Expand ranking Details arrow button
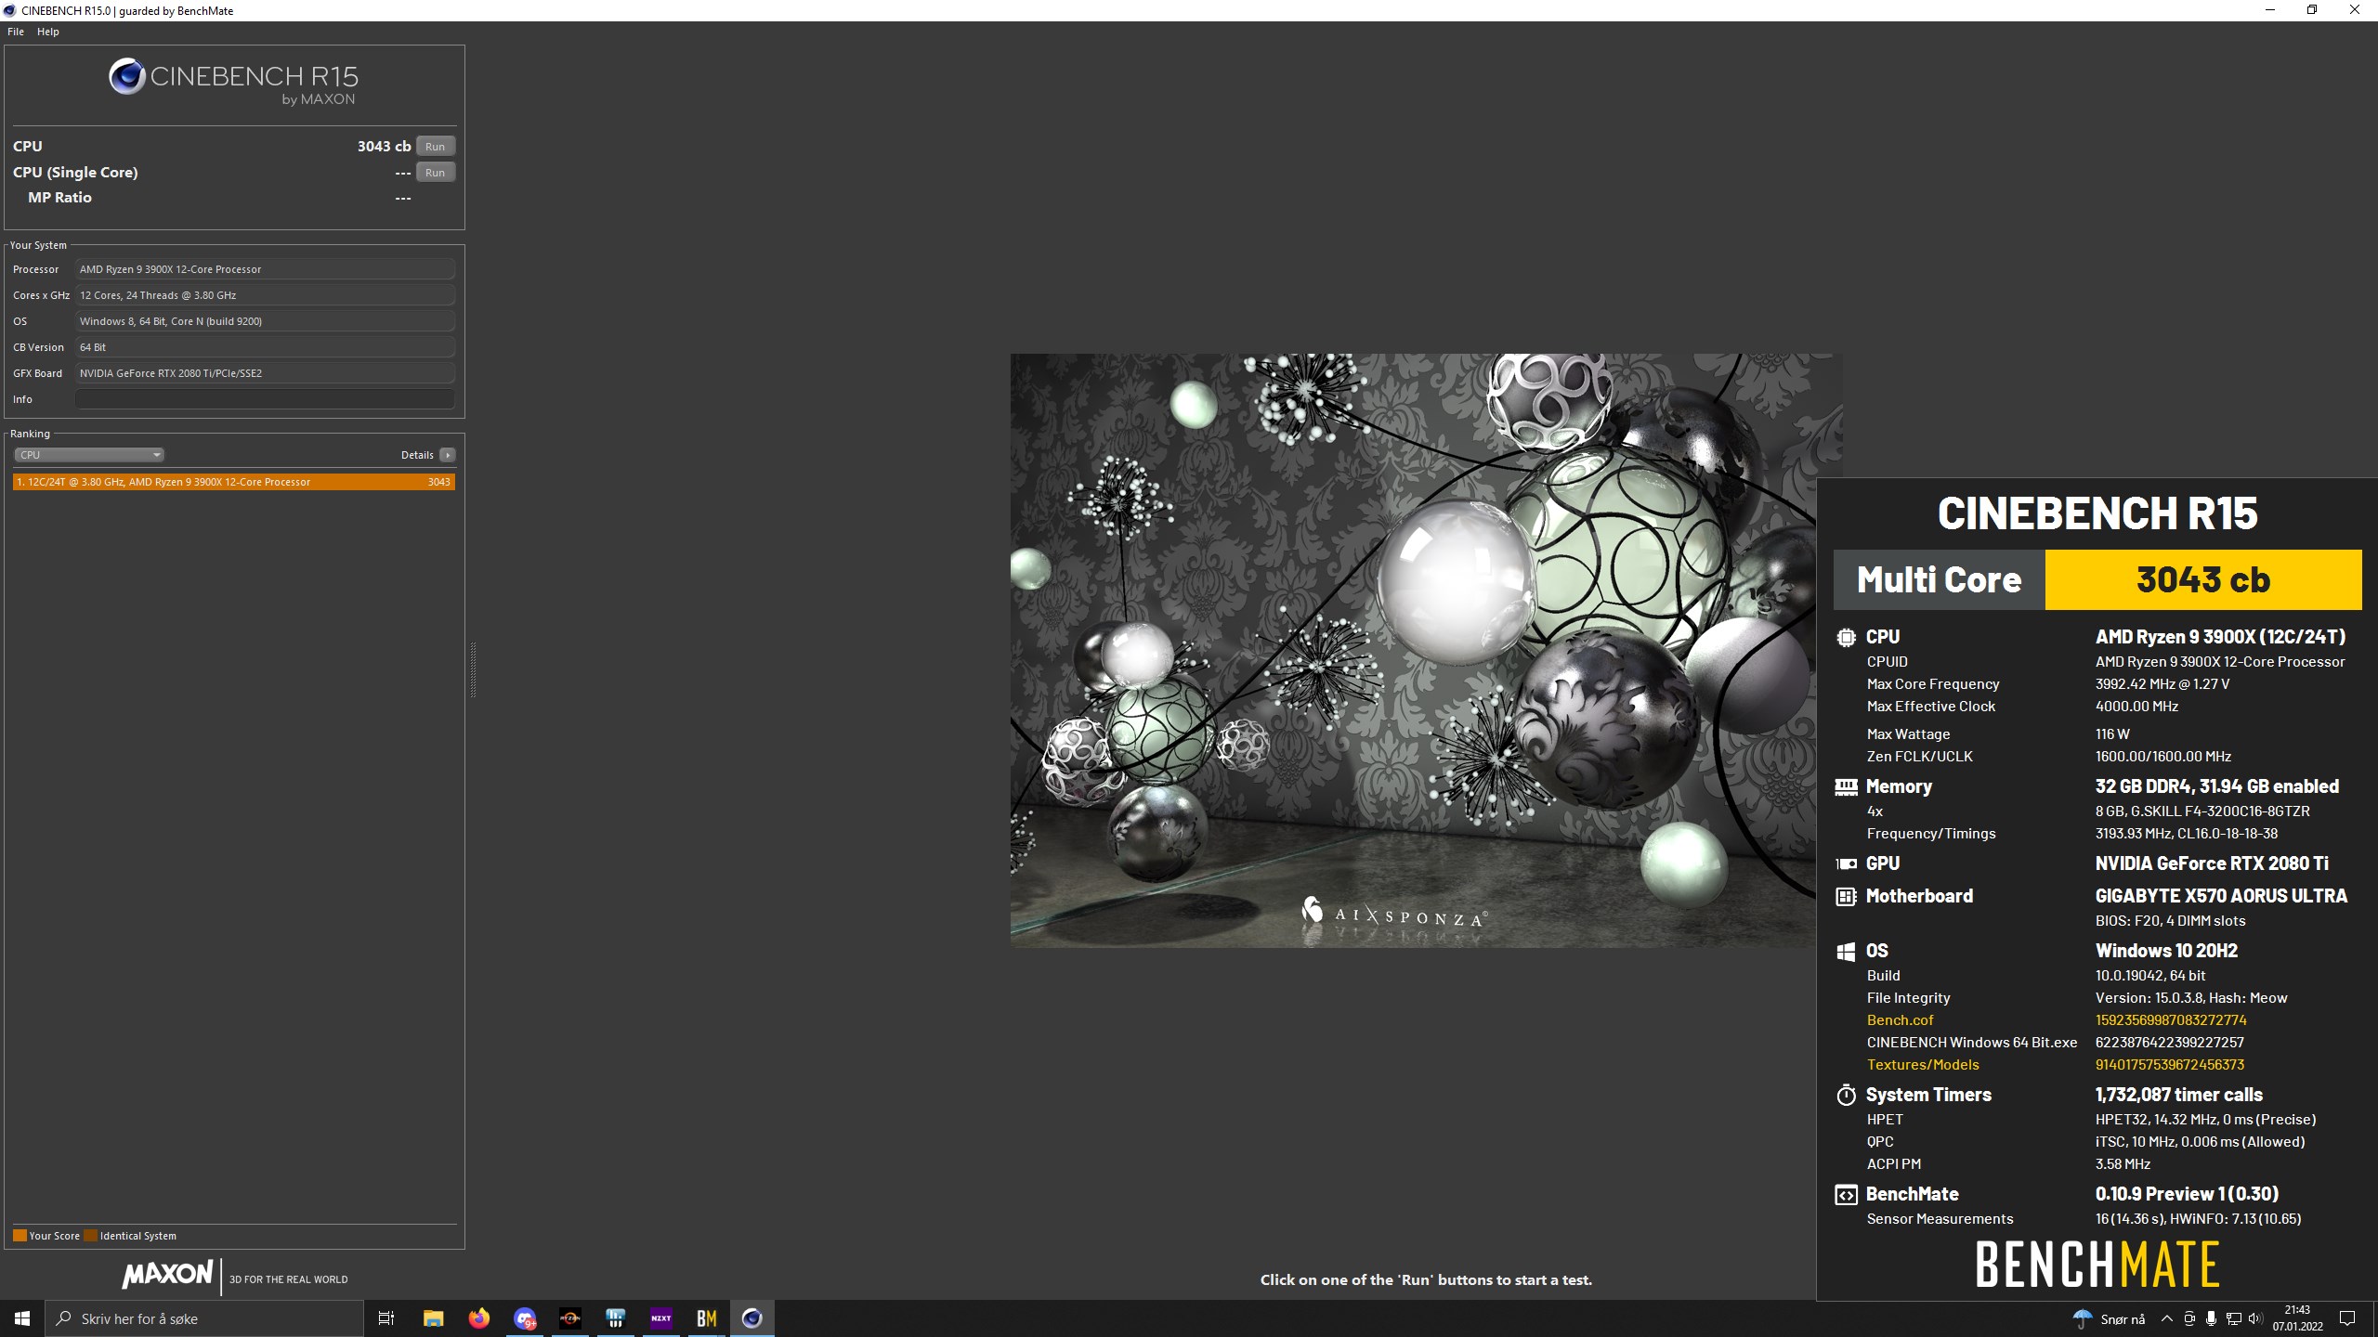The image size is (2378, 1337). click(x=448, y=455)
